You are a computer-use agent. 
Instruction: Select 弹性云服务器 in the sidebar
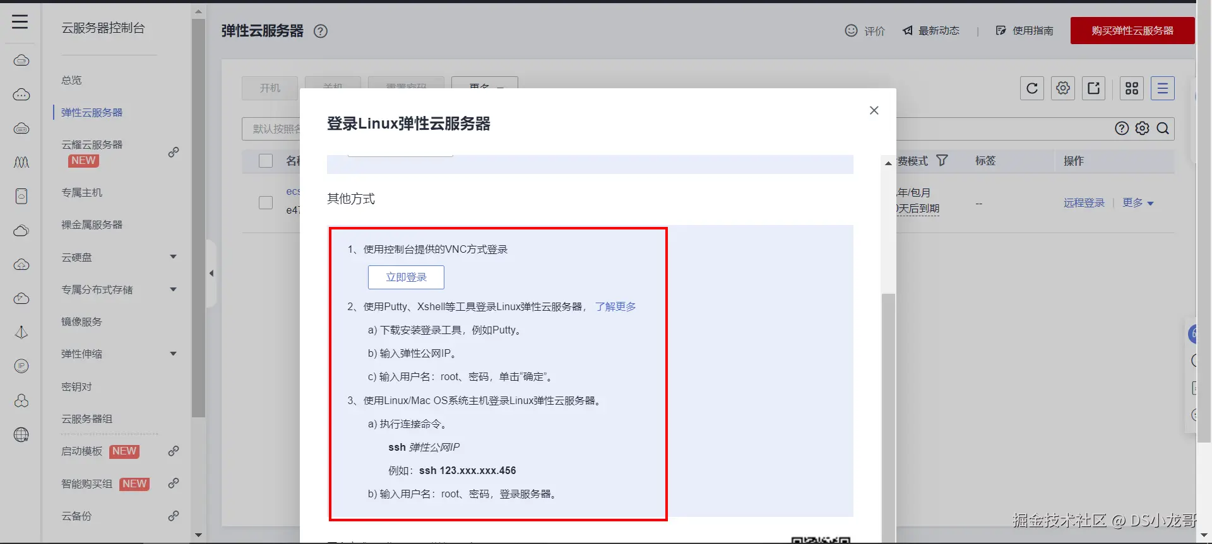92,112
